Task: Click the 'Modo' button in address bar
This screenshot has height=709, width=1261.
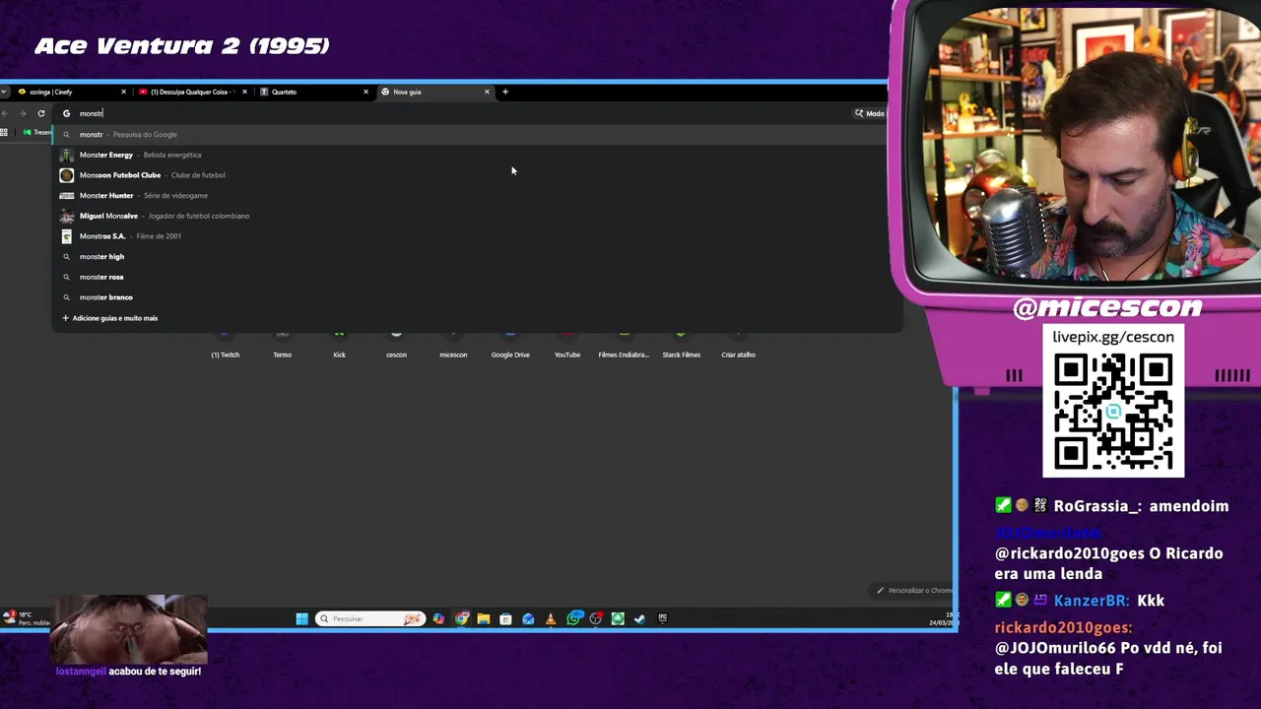Action: click(x=870, y=113)
